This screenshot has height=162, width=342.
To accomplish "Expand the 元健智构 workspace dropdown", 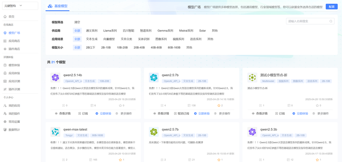I will click(x=20, y=6).
